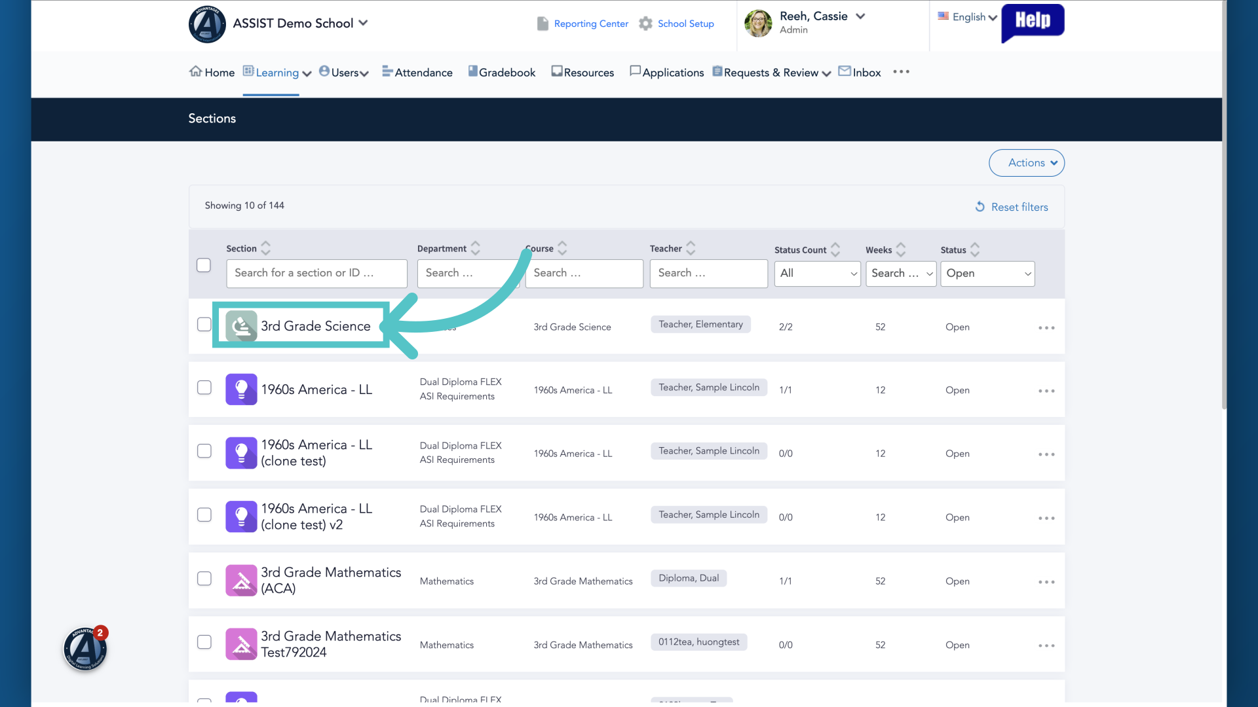This screenshot has width=1258, height=707.
Task: Go to the Attendance menu item
Action: point(417,73)
